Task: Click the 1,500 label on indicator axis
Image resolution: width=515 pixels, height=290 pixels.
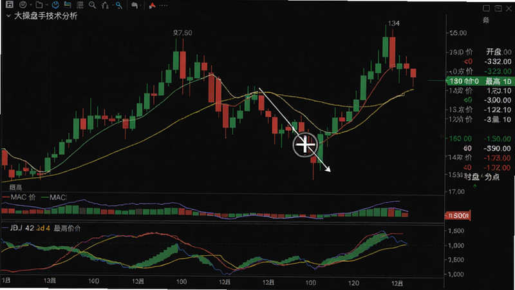Action: (456, 231)
